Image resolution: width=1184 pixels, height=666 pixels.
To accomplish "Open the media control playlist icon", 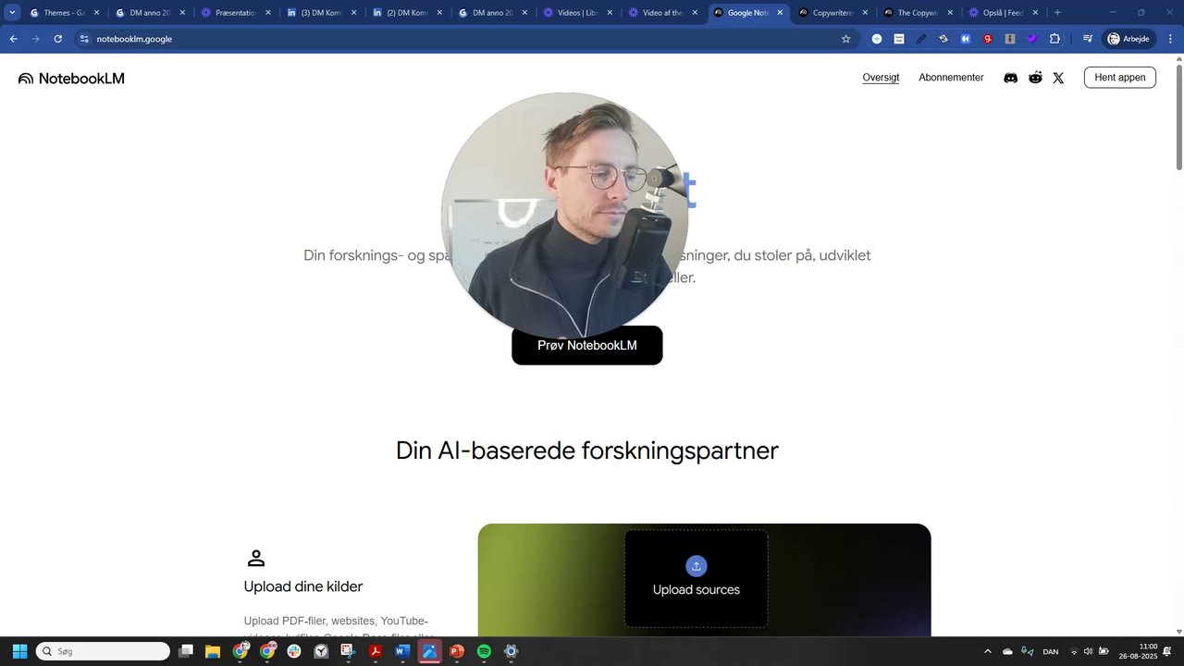I will [x=1088, y=39].
